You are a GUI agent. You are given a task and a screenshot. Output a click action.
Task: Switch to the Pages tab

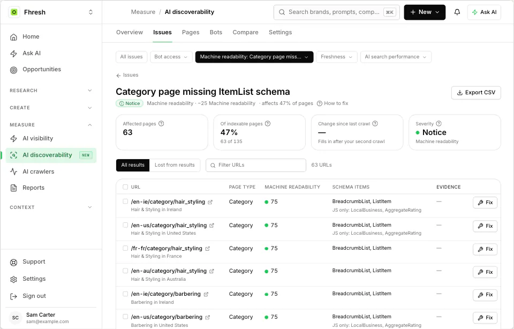click(x=191, y=32)
